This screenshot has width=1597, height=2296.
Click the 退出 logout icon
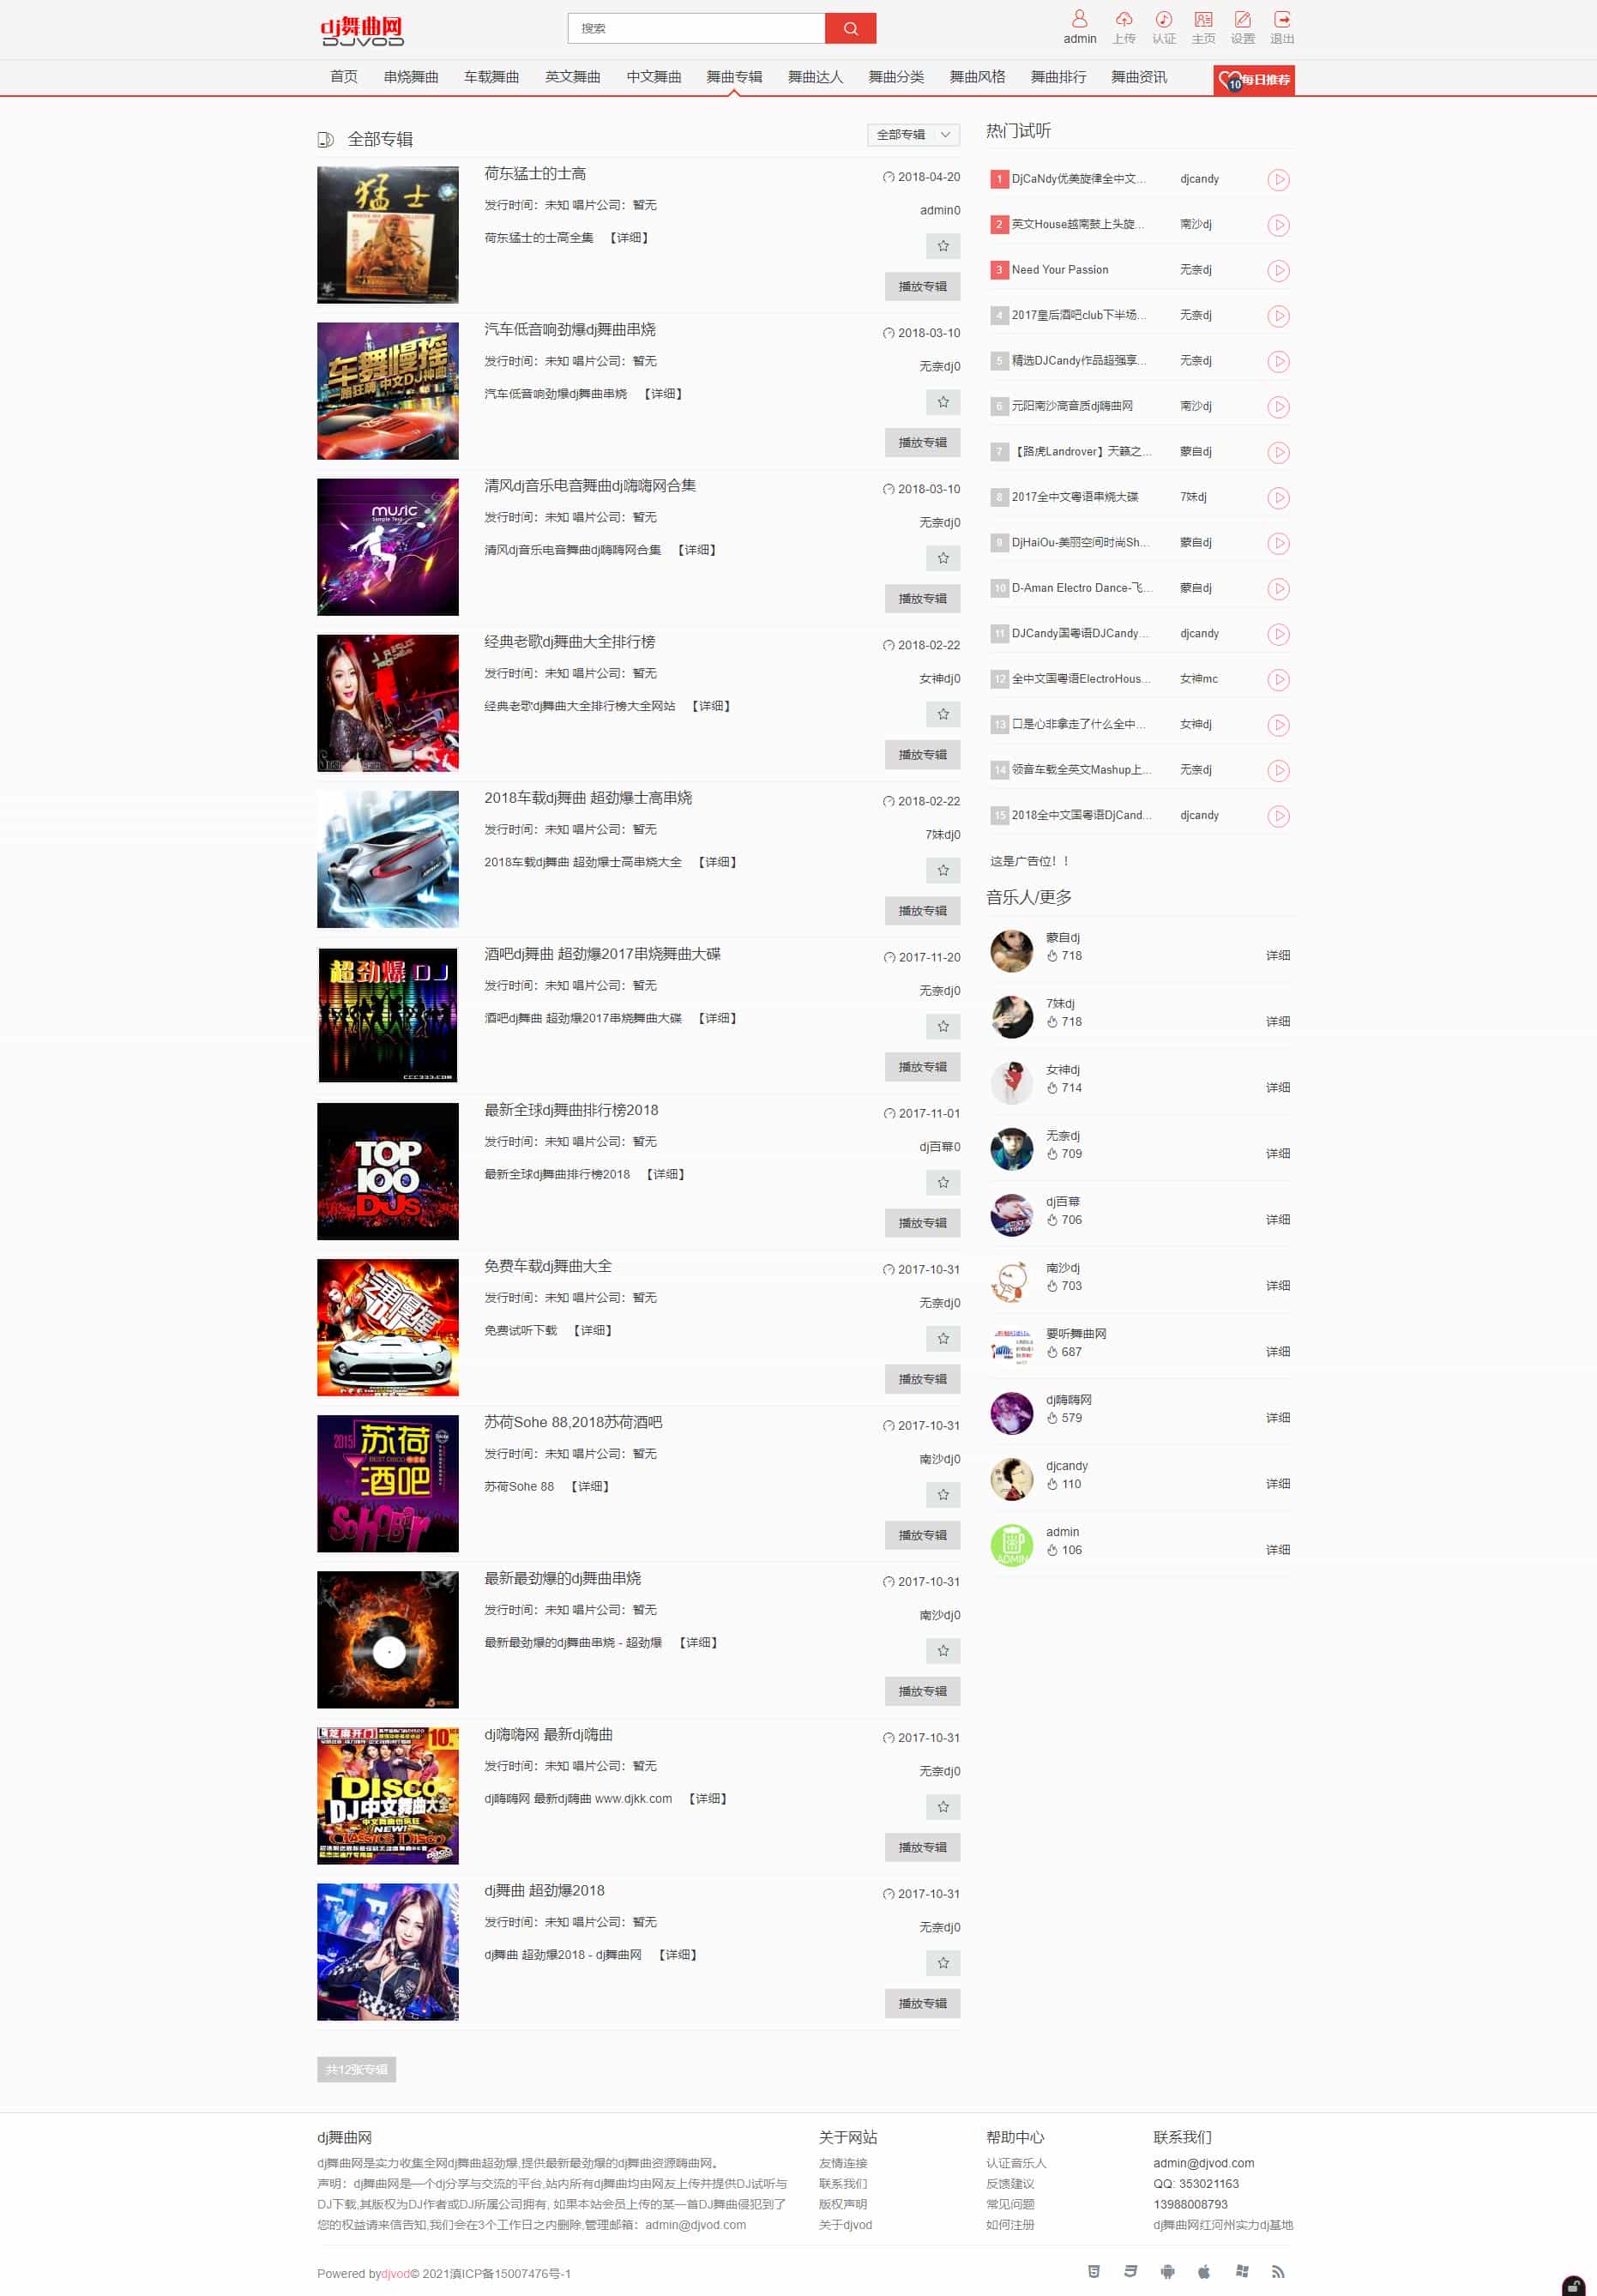(1282, 27)
